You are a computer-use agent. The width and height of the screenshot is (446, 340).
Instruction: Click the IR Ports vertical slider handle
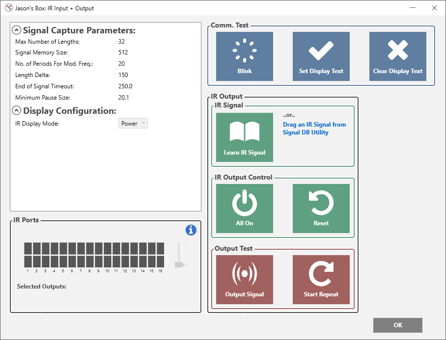[179, 264]
